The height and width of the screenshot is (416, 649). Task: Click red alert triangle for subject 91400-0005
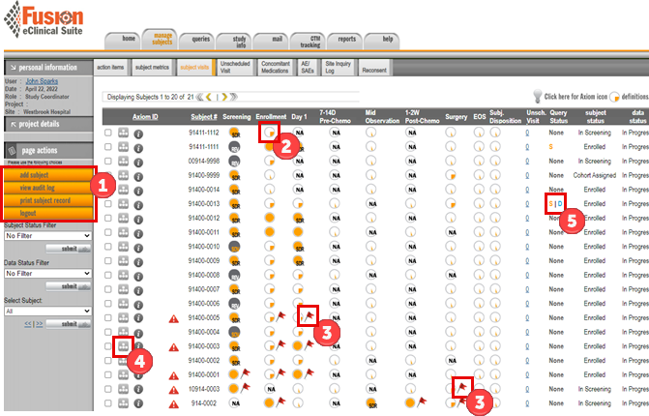coord(173,318)
